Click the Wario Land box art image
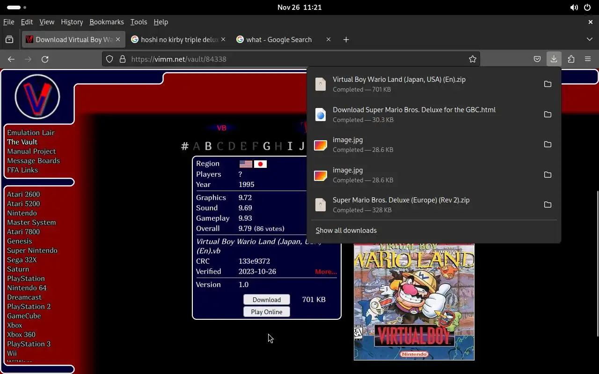This screenshot has height=374, width=599. (x=414, y=302)
